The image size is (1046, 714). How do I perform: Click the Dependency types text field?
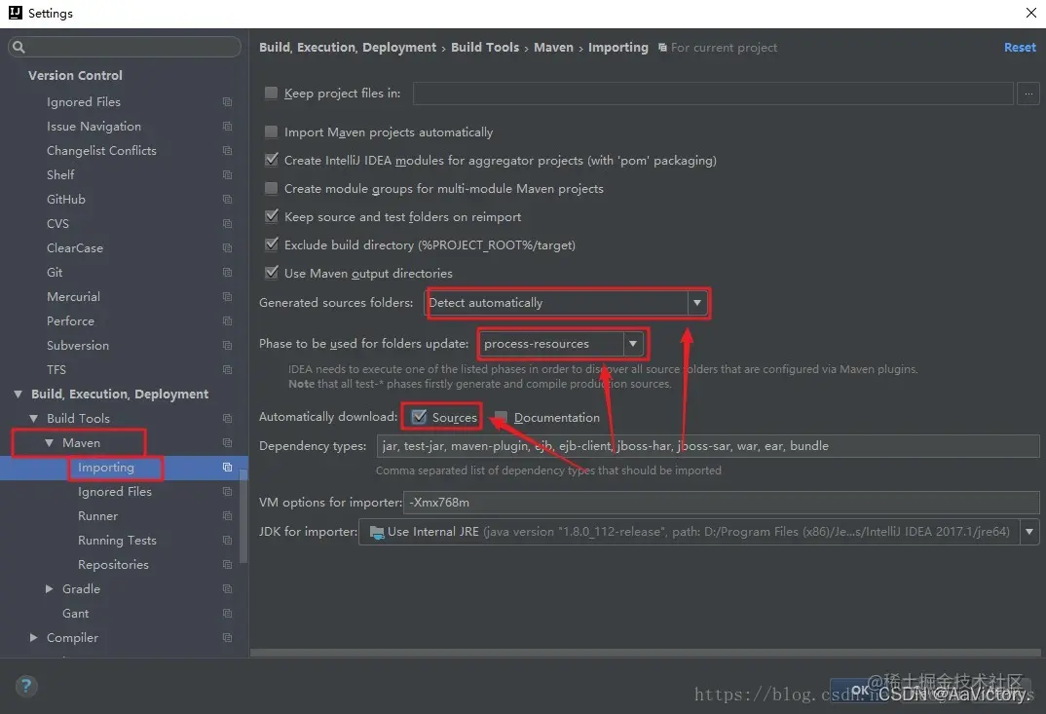coord(708,446)
